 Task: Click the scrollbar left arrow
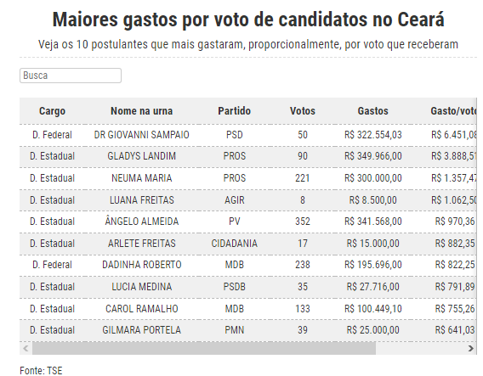pyautogui.click(x=26, y=349)
